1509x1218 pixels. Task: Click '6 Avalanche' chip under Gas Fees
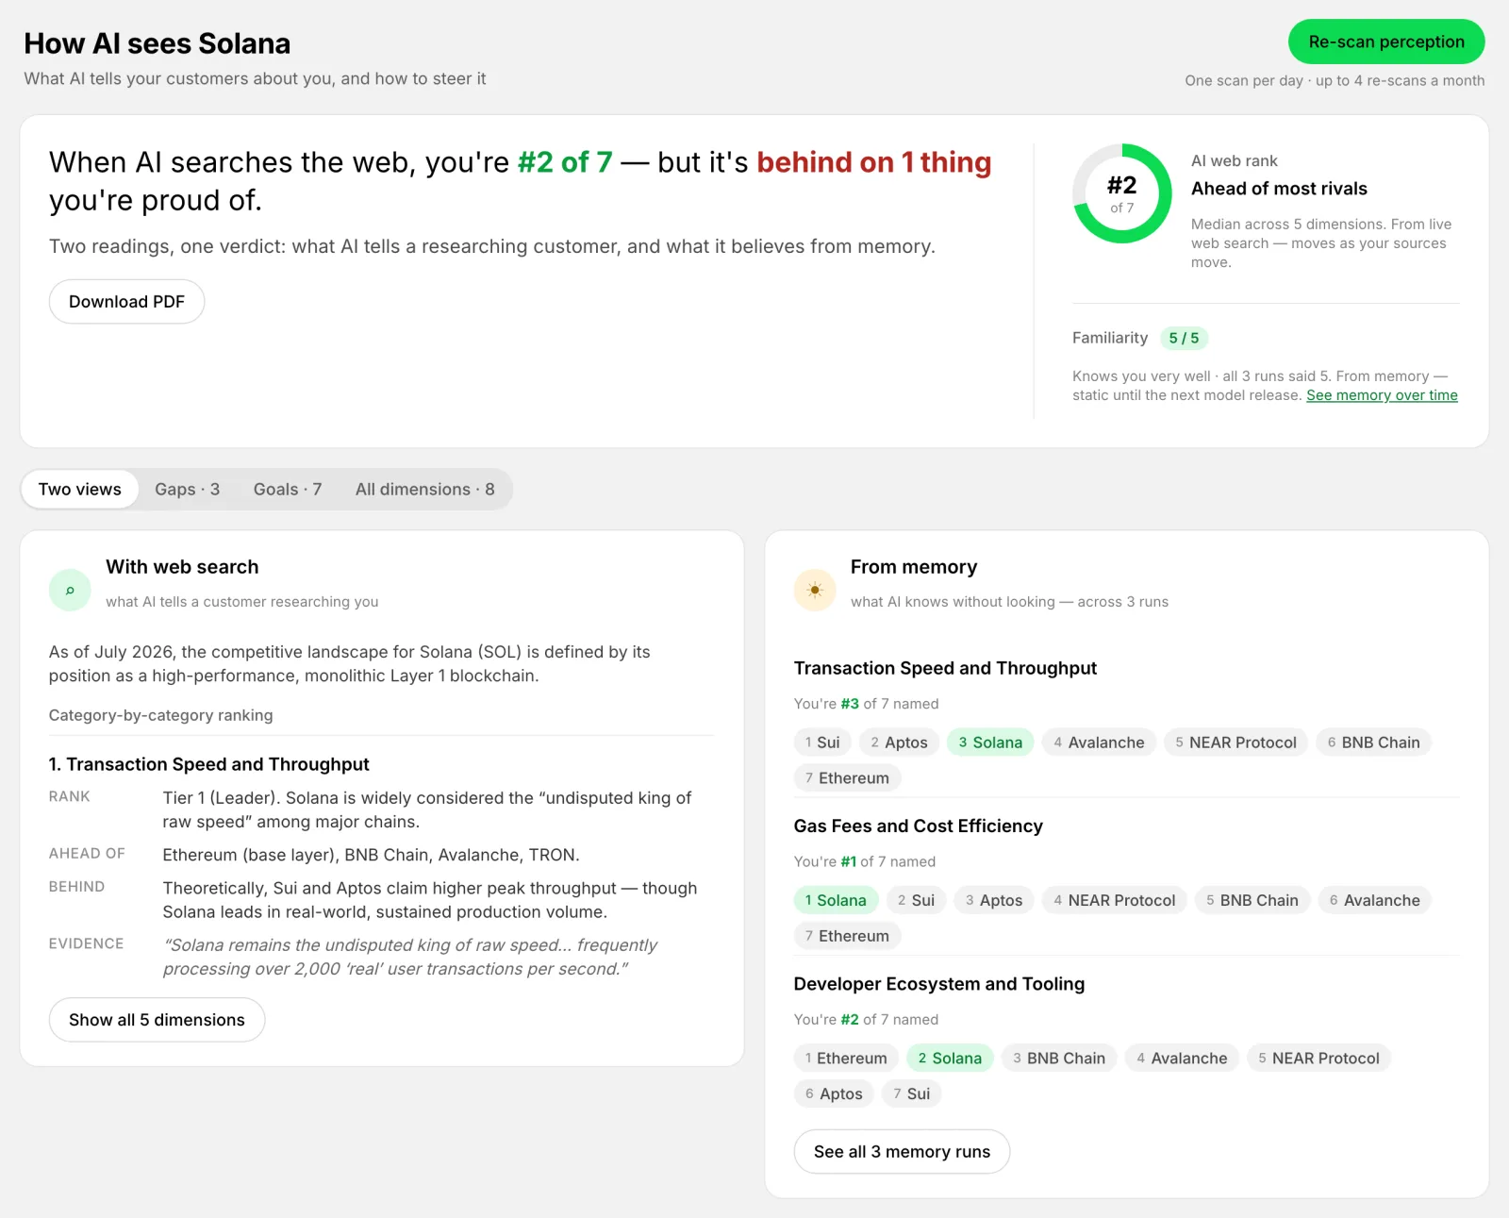pyautogui.click(x=1374, y=900)
